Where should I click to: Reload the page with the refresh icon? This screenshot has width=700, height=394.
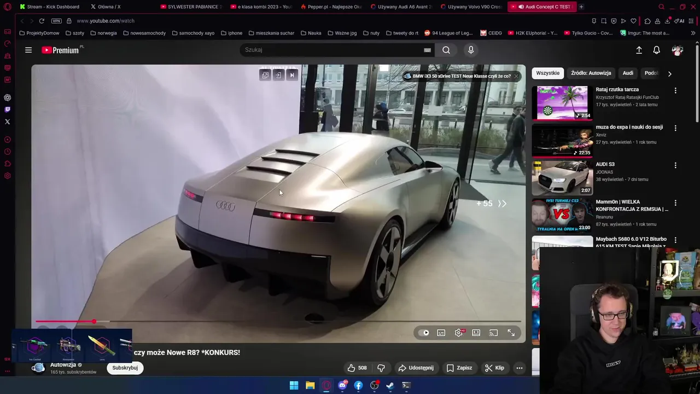coord(42,21)
